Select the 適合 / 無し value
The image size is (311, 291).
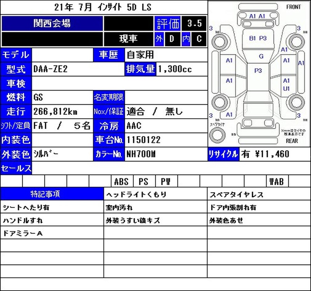click(x=154, y=112)
